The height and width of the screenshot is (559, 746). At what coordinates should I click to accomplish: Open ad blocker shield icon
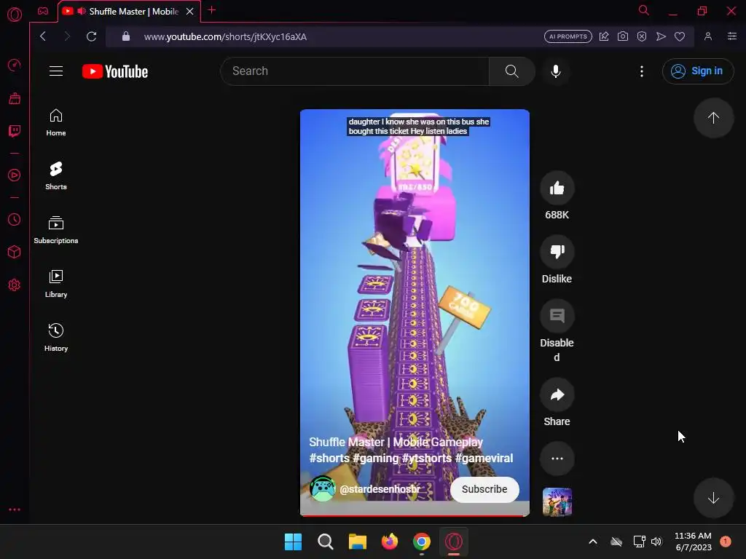click(x=642, y=36)
